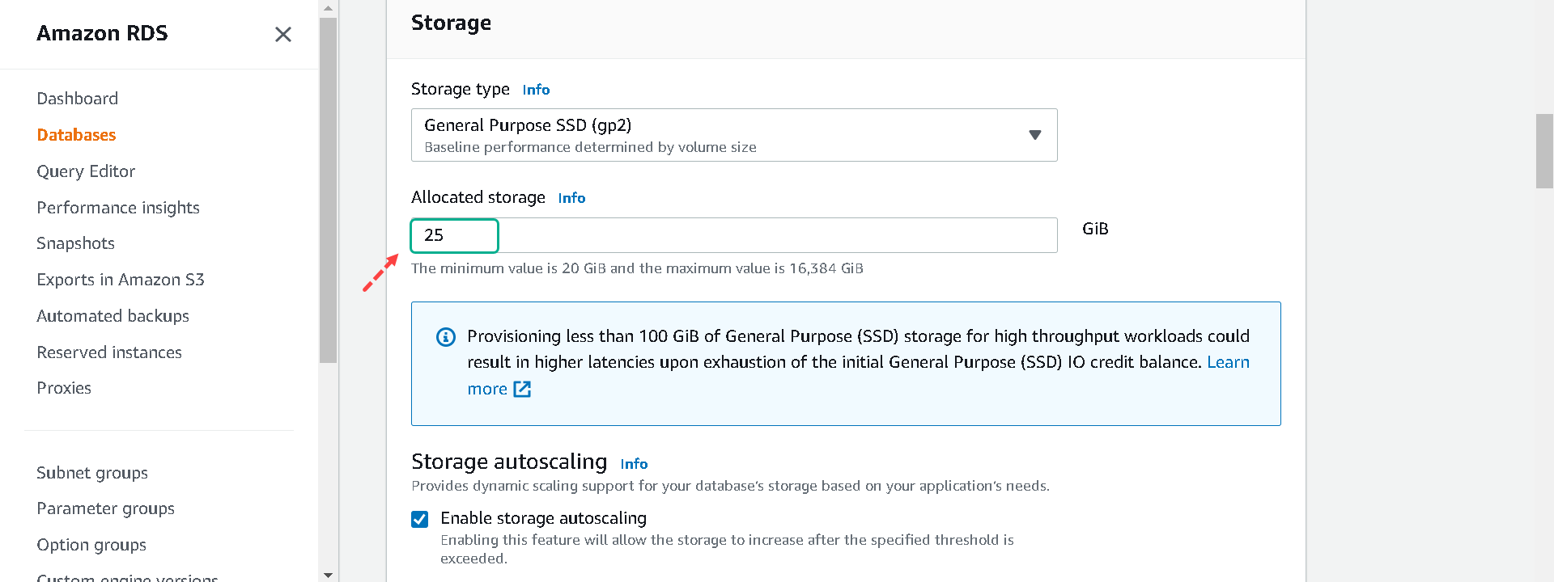
Task: Select the General Purpose SSD (gp2) combo box
Action: pyautogui.click(x=734, y=135)
